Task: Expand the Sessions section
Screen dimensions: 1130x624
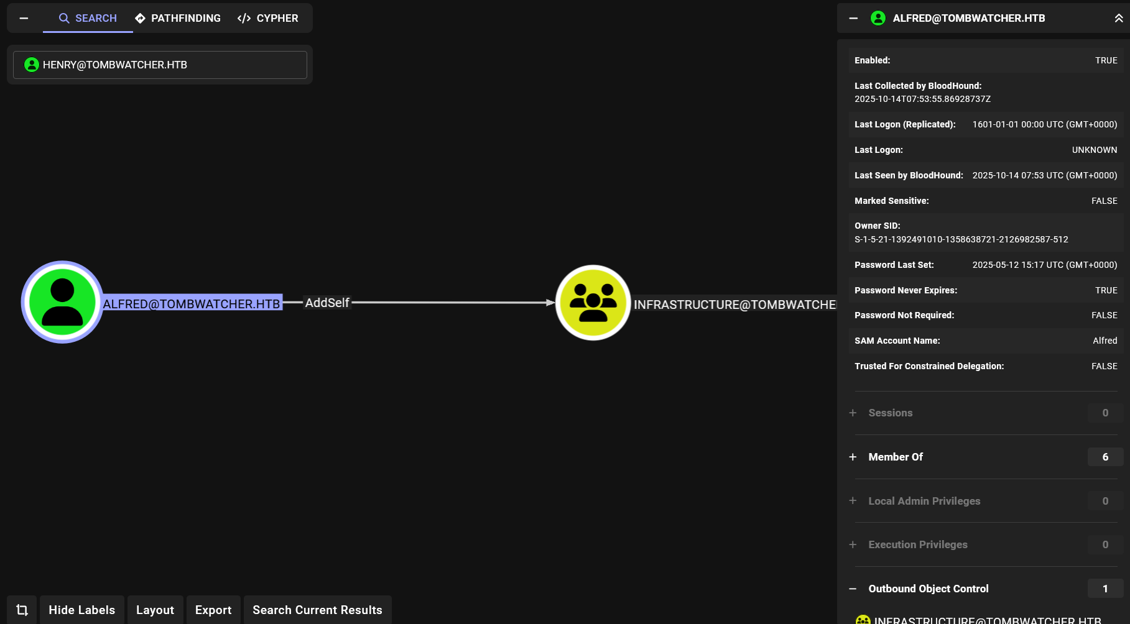Action: click(x=853, y=413)
